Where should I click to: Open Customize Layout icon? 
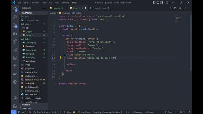(x=167, y=3)
